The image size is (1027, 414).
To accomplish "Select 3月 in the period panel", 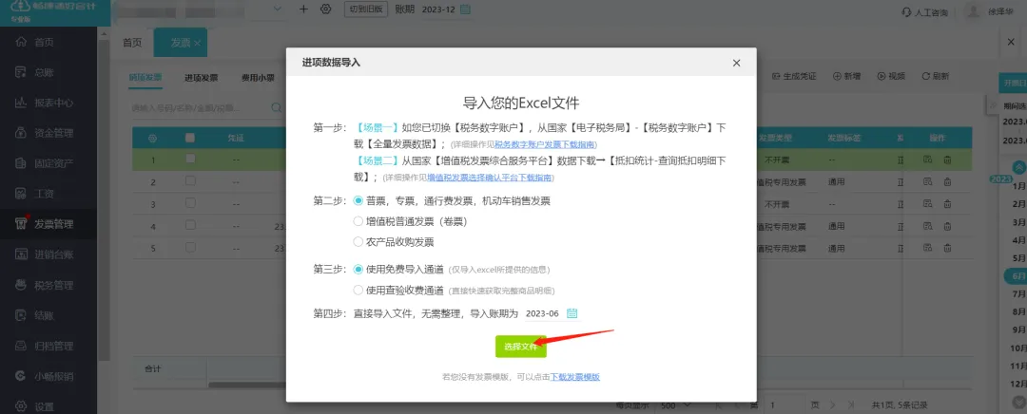I will (x=1019, y=222).
